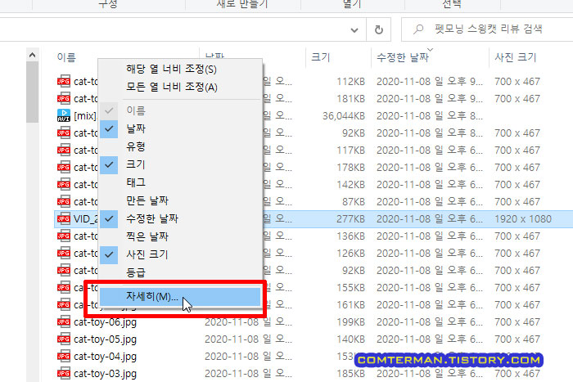Click the 36,044KB size cell

click(344, 116)
